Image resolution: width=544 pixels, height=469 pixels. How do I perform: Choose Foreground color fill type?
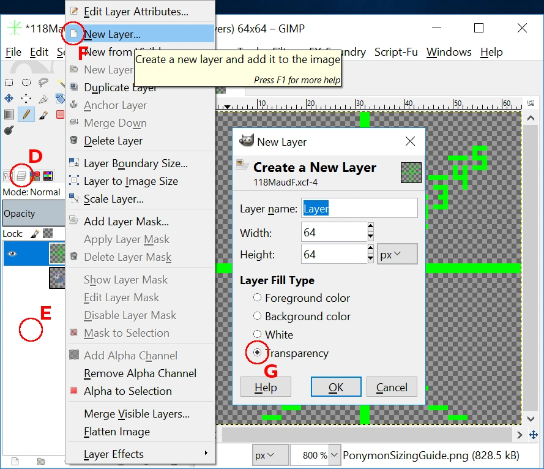click(302, 298)
